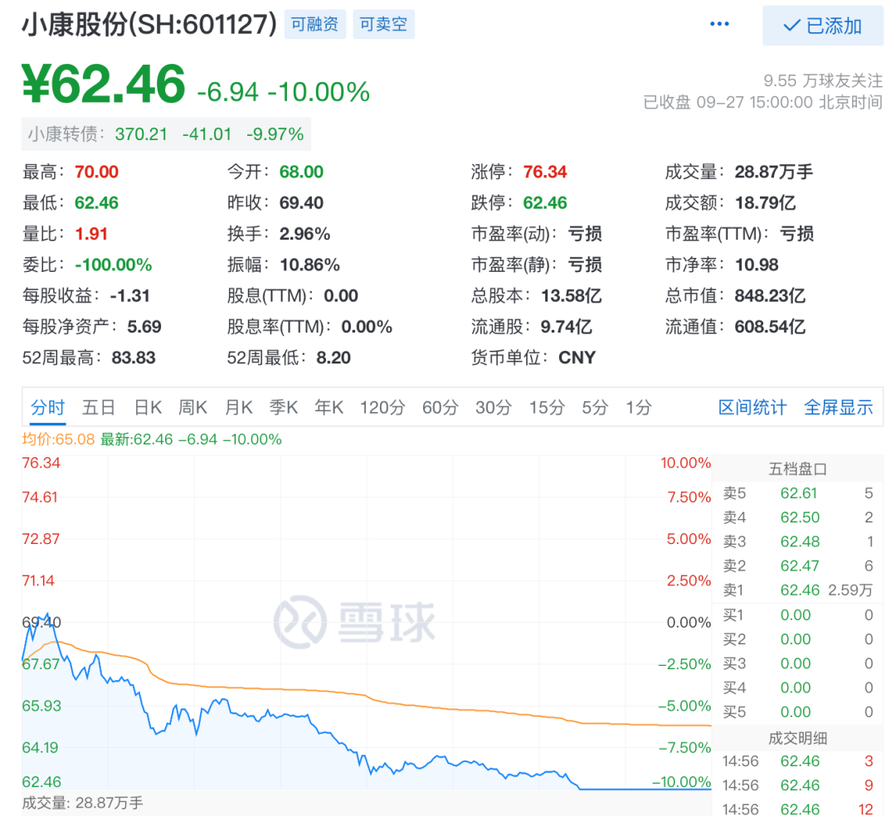Click the 成交量 value 28.87万手
This screenshot has width=896, height=816.
(x=774, y=172)
